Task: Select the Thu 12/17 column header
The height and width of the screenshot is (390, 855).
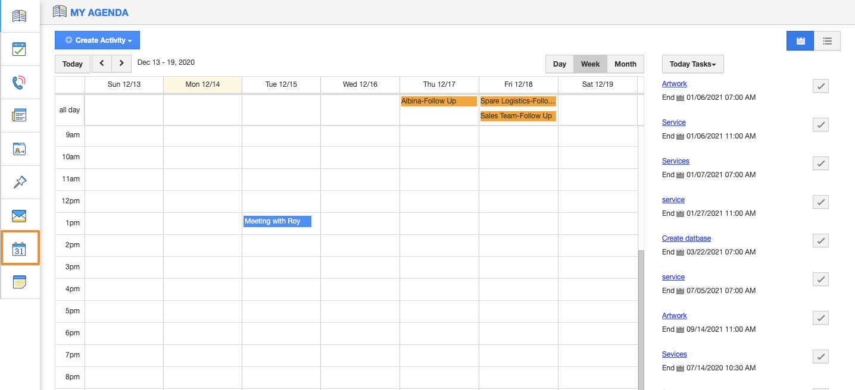Action: coord(439,84)
